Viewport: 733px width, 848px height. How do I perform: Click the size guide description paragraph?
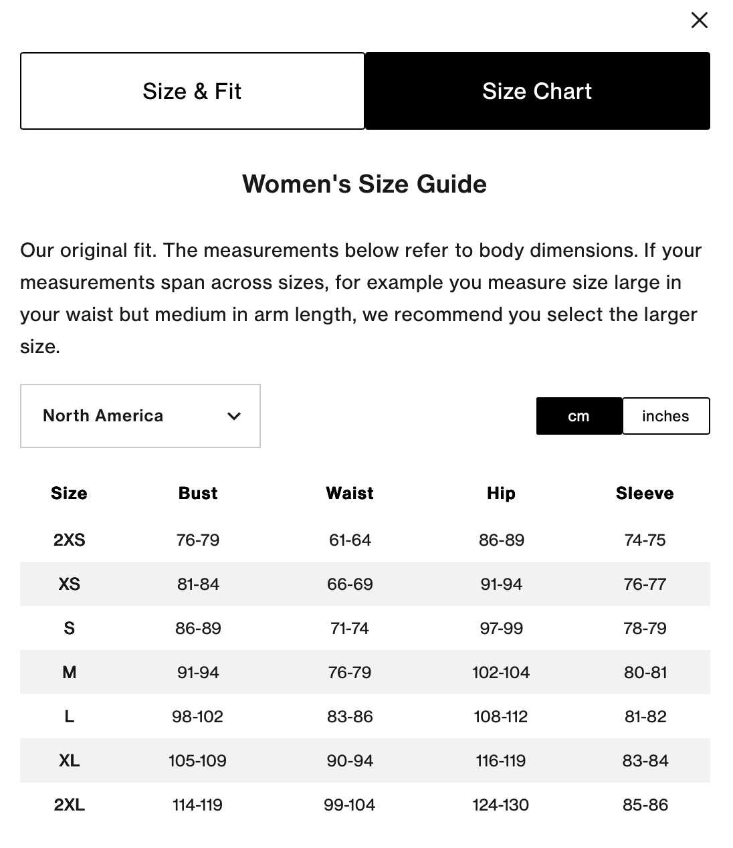[360, 298]
